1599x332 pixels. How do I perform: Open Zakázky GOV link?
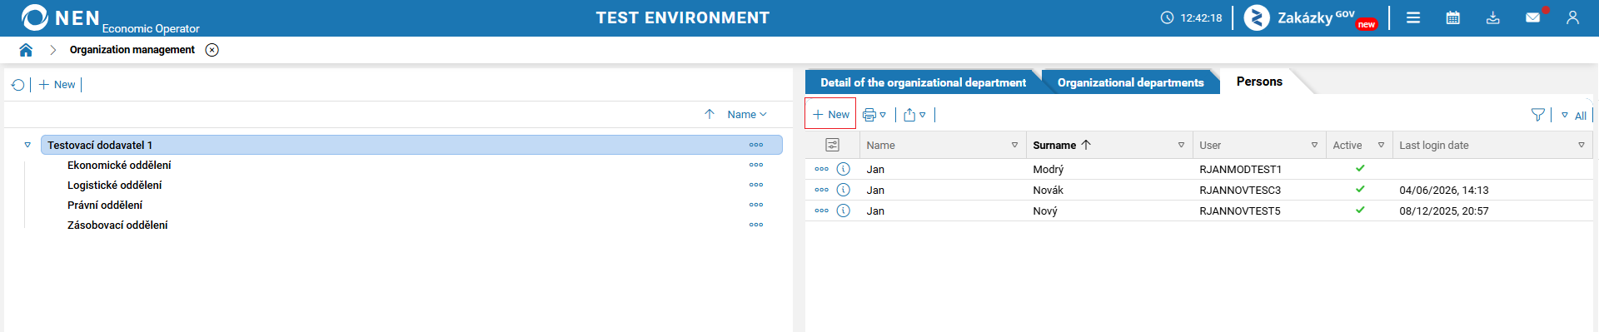[x=1311, y=17]
